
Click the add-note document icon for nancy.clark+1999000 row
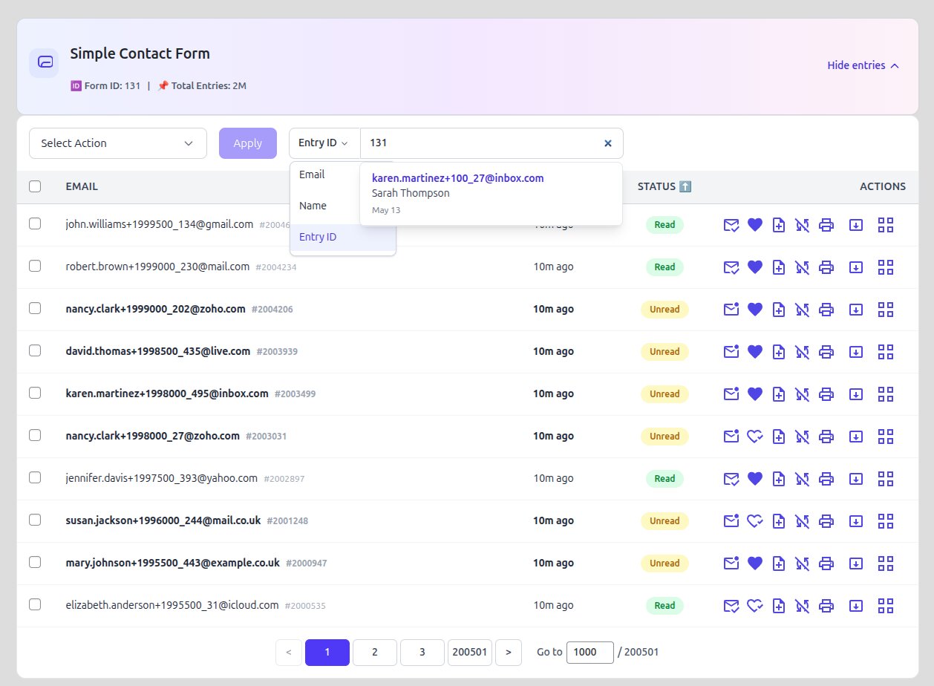tap(779, 310)
